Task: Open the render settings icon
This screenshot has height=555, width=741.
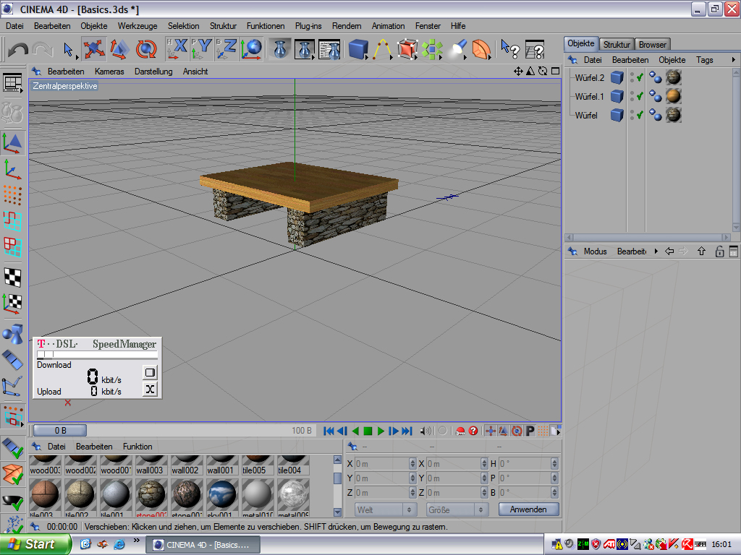Action: click(x=329, y=49)
